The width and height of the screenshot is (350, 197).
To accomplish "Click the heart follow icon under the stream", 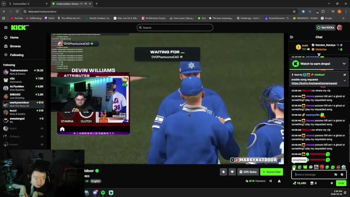I will tap(232, 172).
